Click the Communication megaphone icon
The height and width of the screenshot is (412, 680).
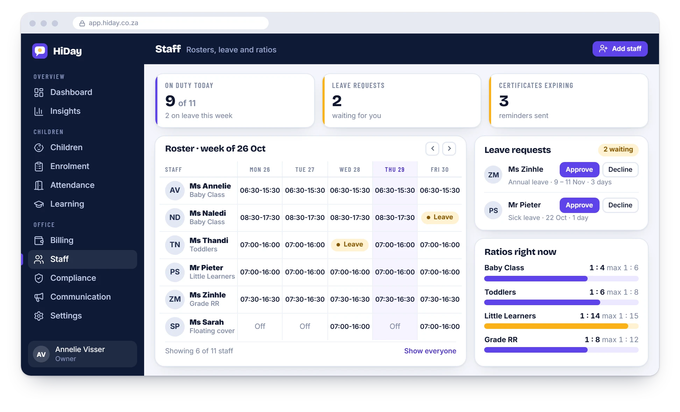pos(39,297)
